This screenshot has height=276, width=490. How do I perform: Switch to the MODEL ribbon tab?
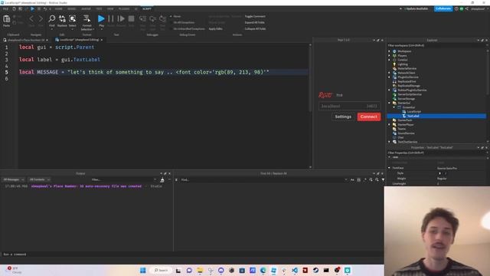click(x=71, y=8)
